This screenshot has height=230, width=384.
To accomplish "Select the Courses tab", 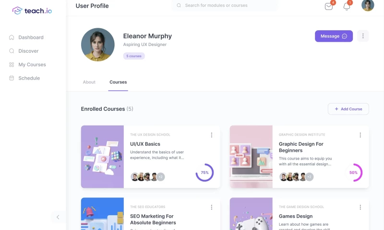I will [x=118, y=82].
